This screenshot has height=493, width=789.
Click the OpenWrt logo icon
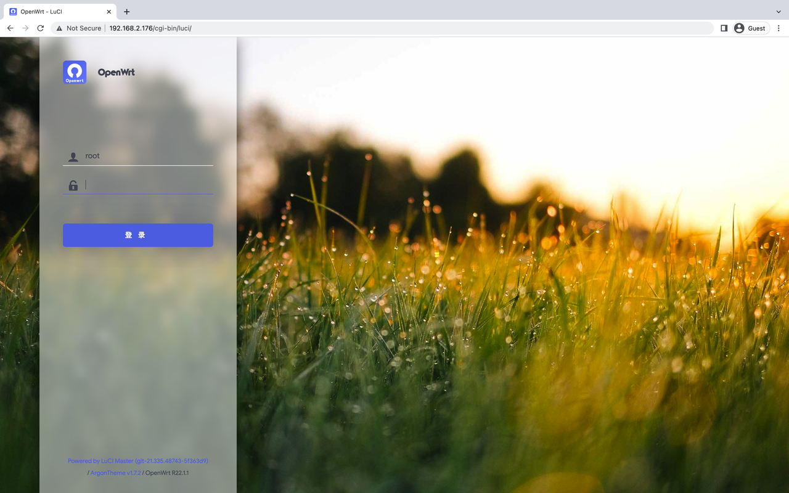tap(74, 71)
